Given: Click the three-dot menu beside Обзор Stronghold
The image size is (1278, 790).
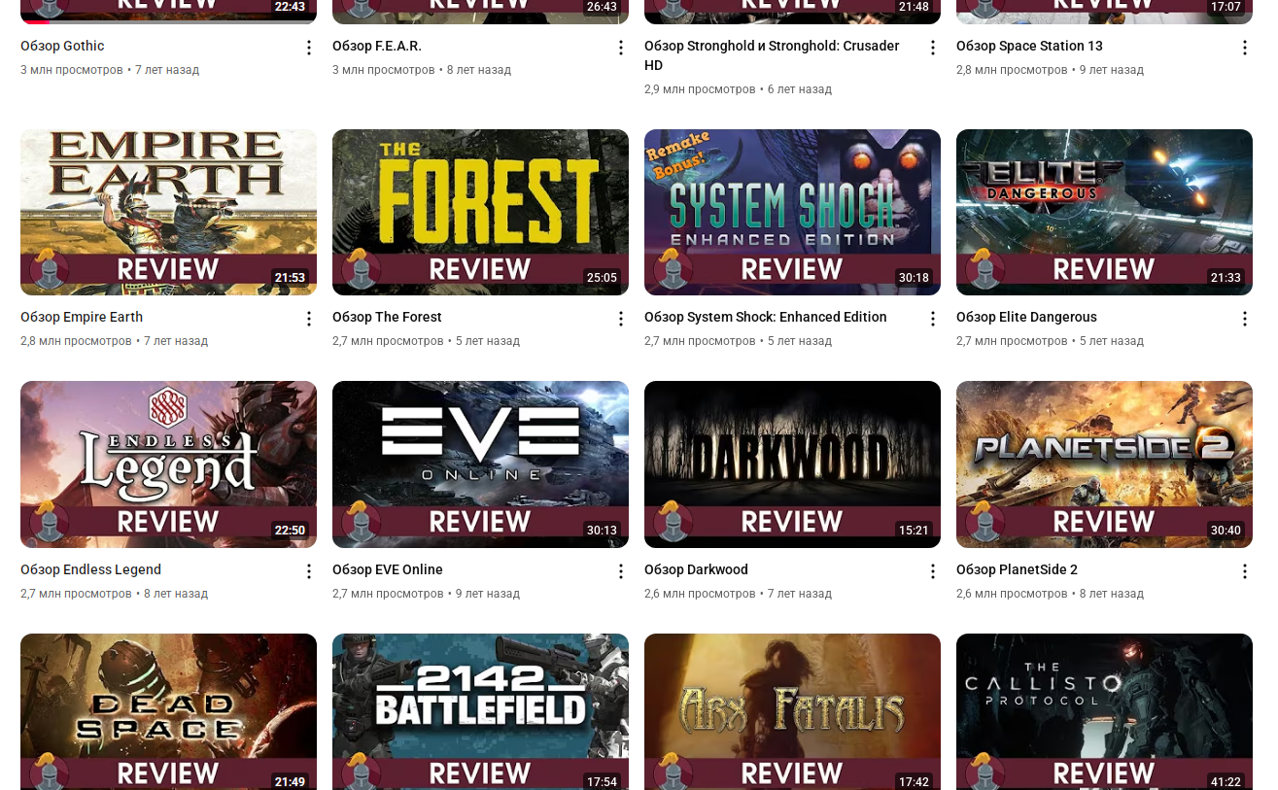Looking at the screenshot, I should pyautogui.click(x=933, y=48).
